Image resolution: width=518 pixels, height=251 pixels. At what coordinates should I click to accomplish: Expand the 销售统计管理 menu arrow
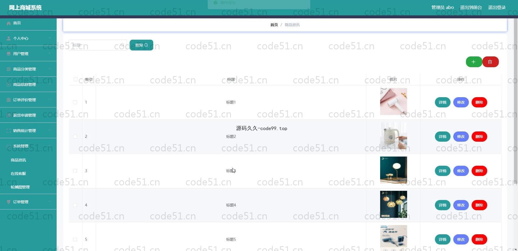50,131
